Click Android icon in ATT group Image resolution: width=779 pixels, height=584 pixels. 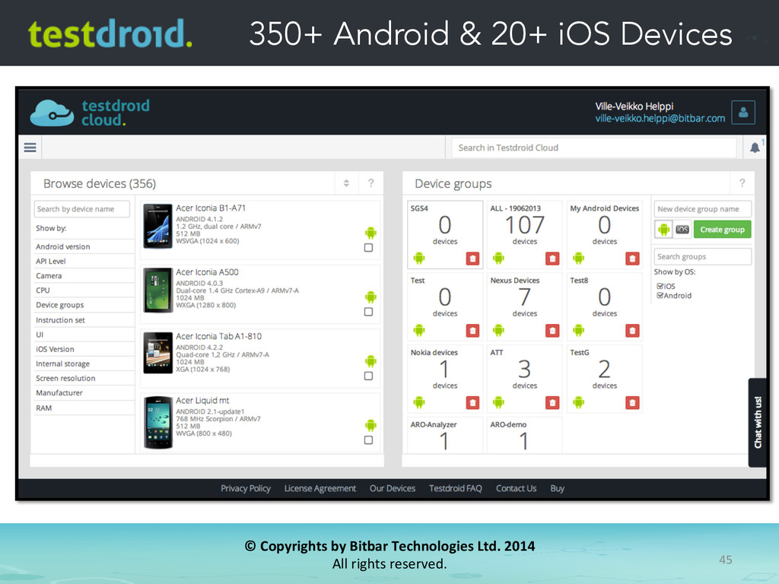(x=498, y=402)
